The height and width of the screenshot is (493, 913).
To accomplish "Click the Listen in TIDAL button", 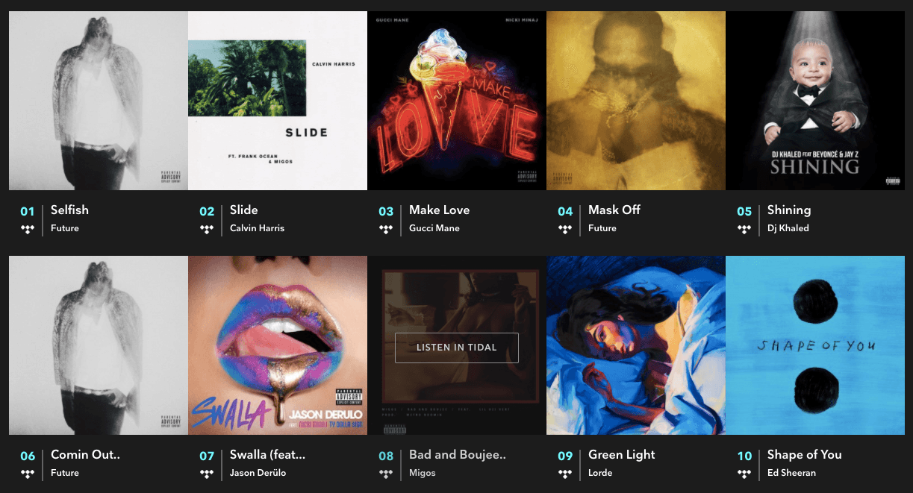I will [x=457, y=348].
